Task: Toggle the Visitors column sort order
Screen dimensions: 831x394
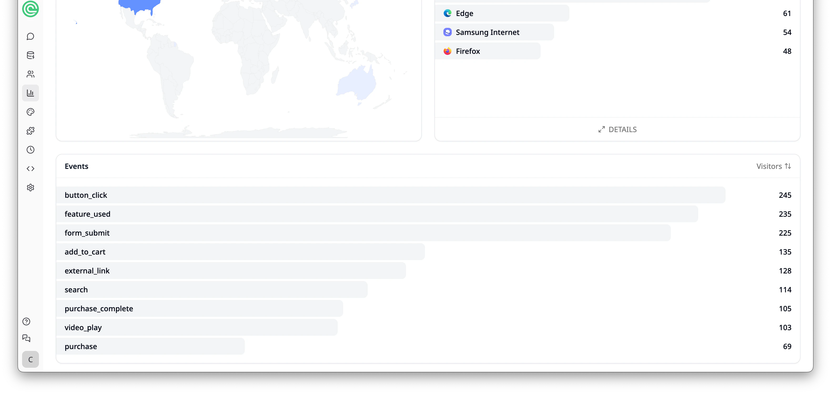Action: (774, 166)
